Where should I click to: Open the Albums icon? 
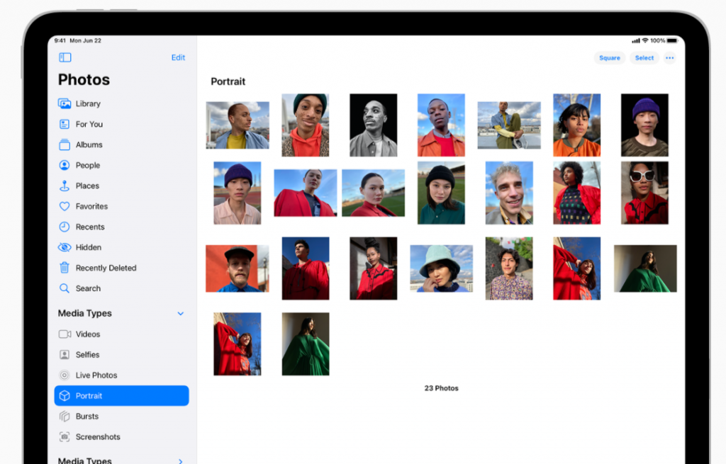click(65, 145)
